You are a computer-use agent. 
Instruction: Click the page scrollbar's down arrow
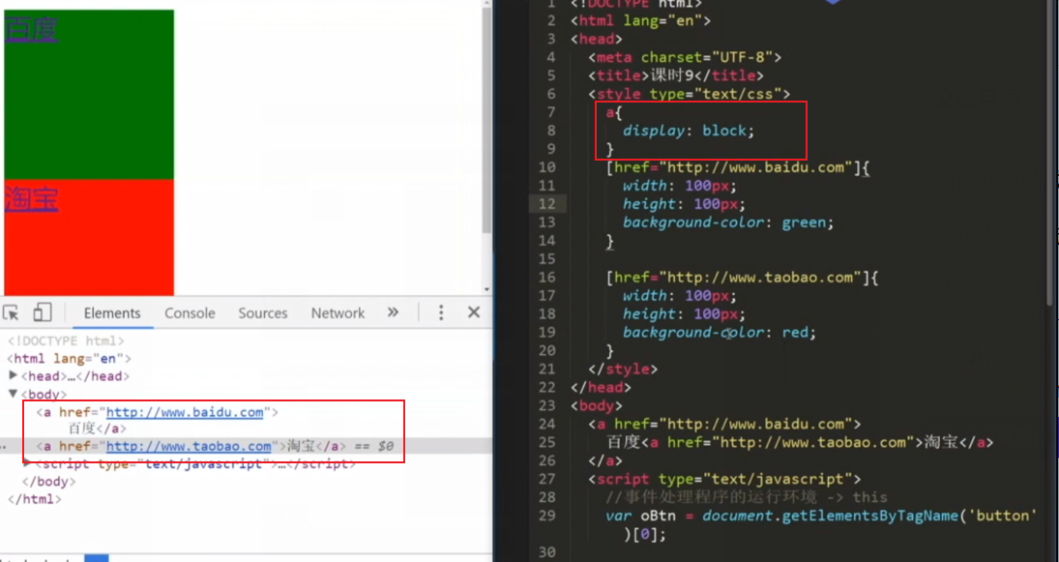pos(487,290)
